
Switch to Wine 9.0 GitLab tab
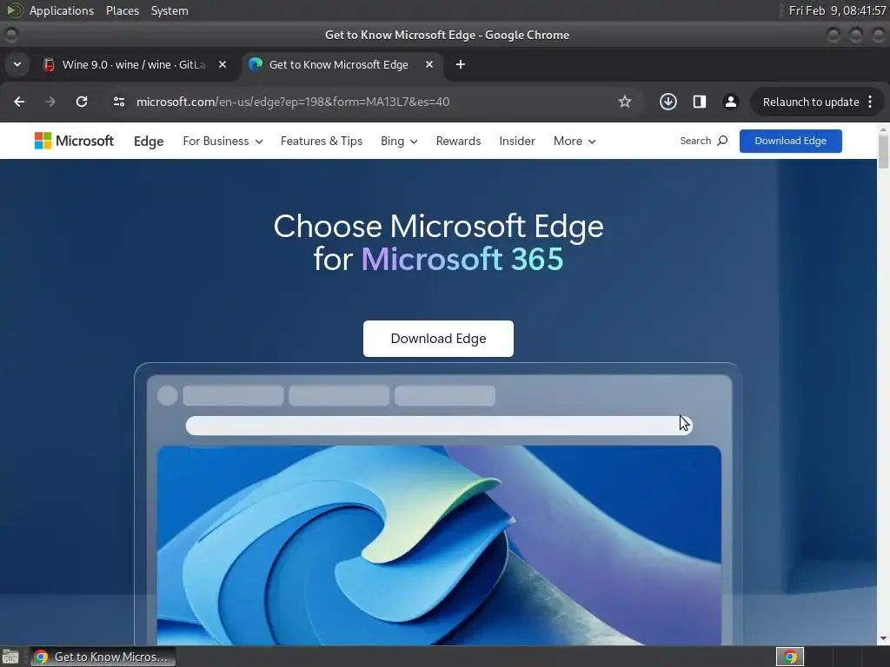133,64
